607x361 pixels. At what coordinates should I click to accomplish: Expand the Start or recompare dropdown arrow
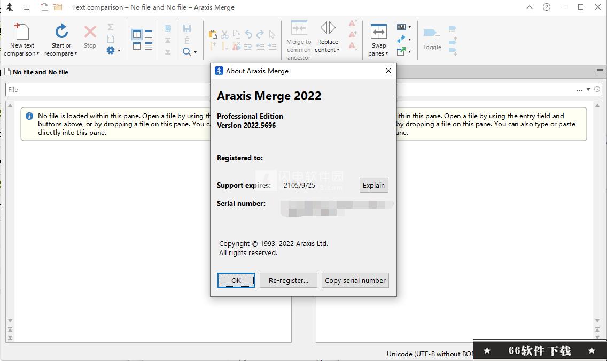point(75,54)
